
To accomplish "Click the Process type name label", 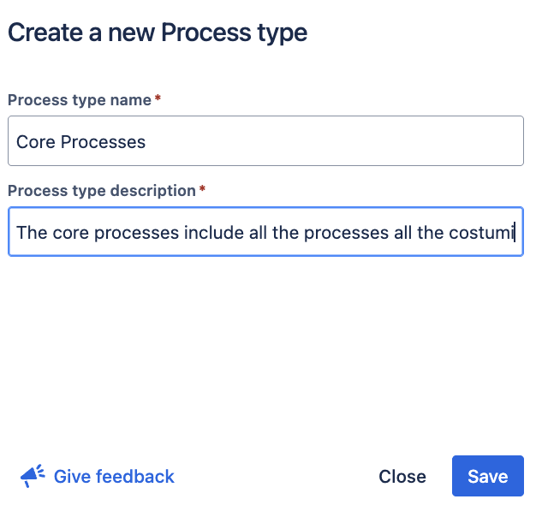I will coord(80,99).
